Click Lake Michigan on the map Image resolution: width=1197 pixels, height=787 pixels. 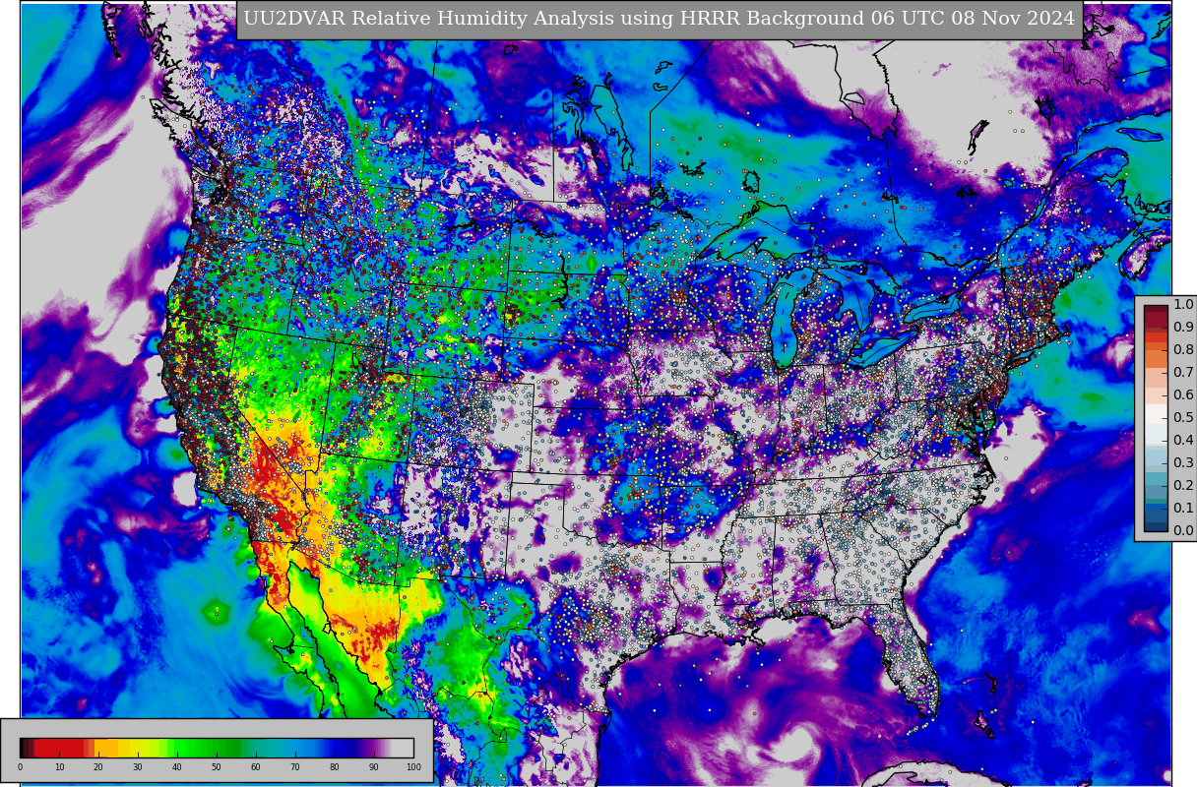coord(785,323)
